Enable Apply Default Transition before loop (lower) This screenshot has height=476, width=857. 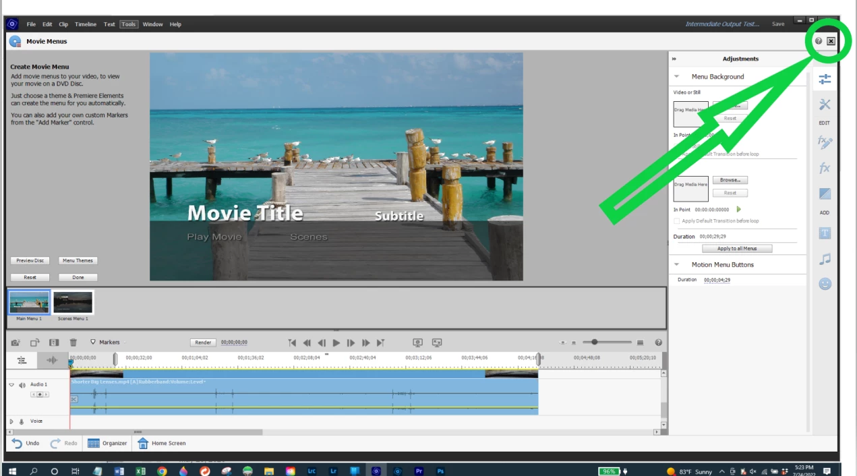pos(677,221)
